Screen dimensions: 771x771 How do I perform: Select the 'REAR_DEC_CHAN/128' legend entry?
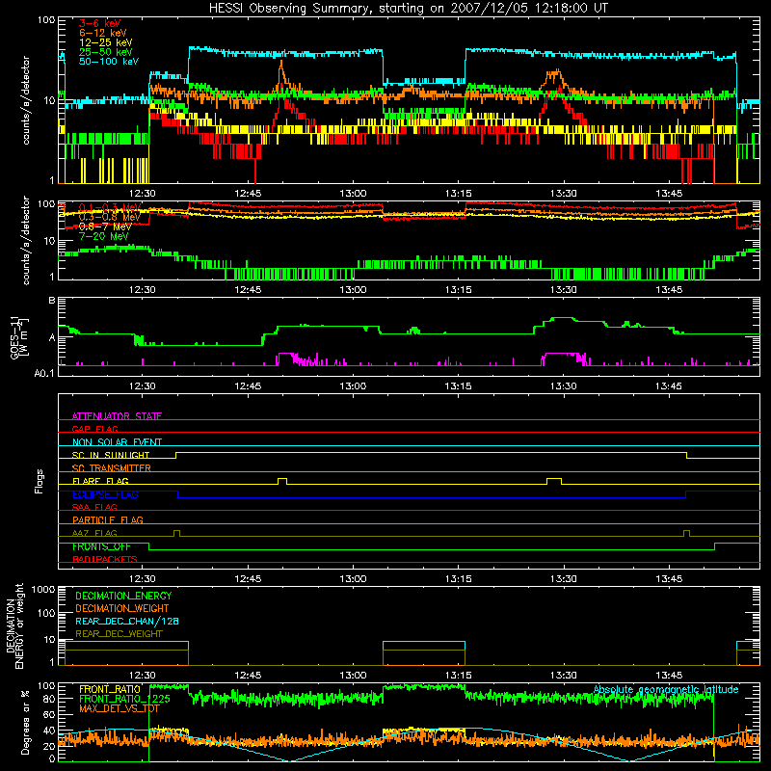point(127,621)
